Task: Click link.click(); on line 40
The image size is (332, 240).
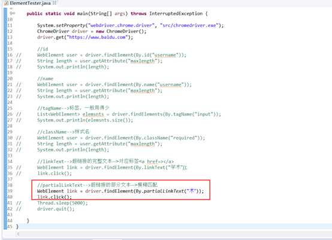Action: (x=55, y=197)
